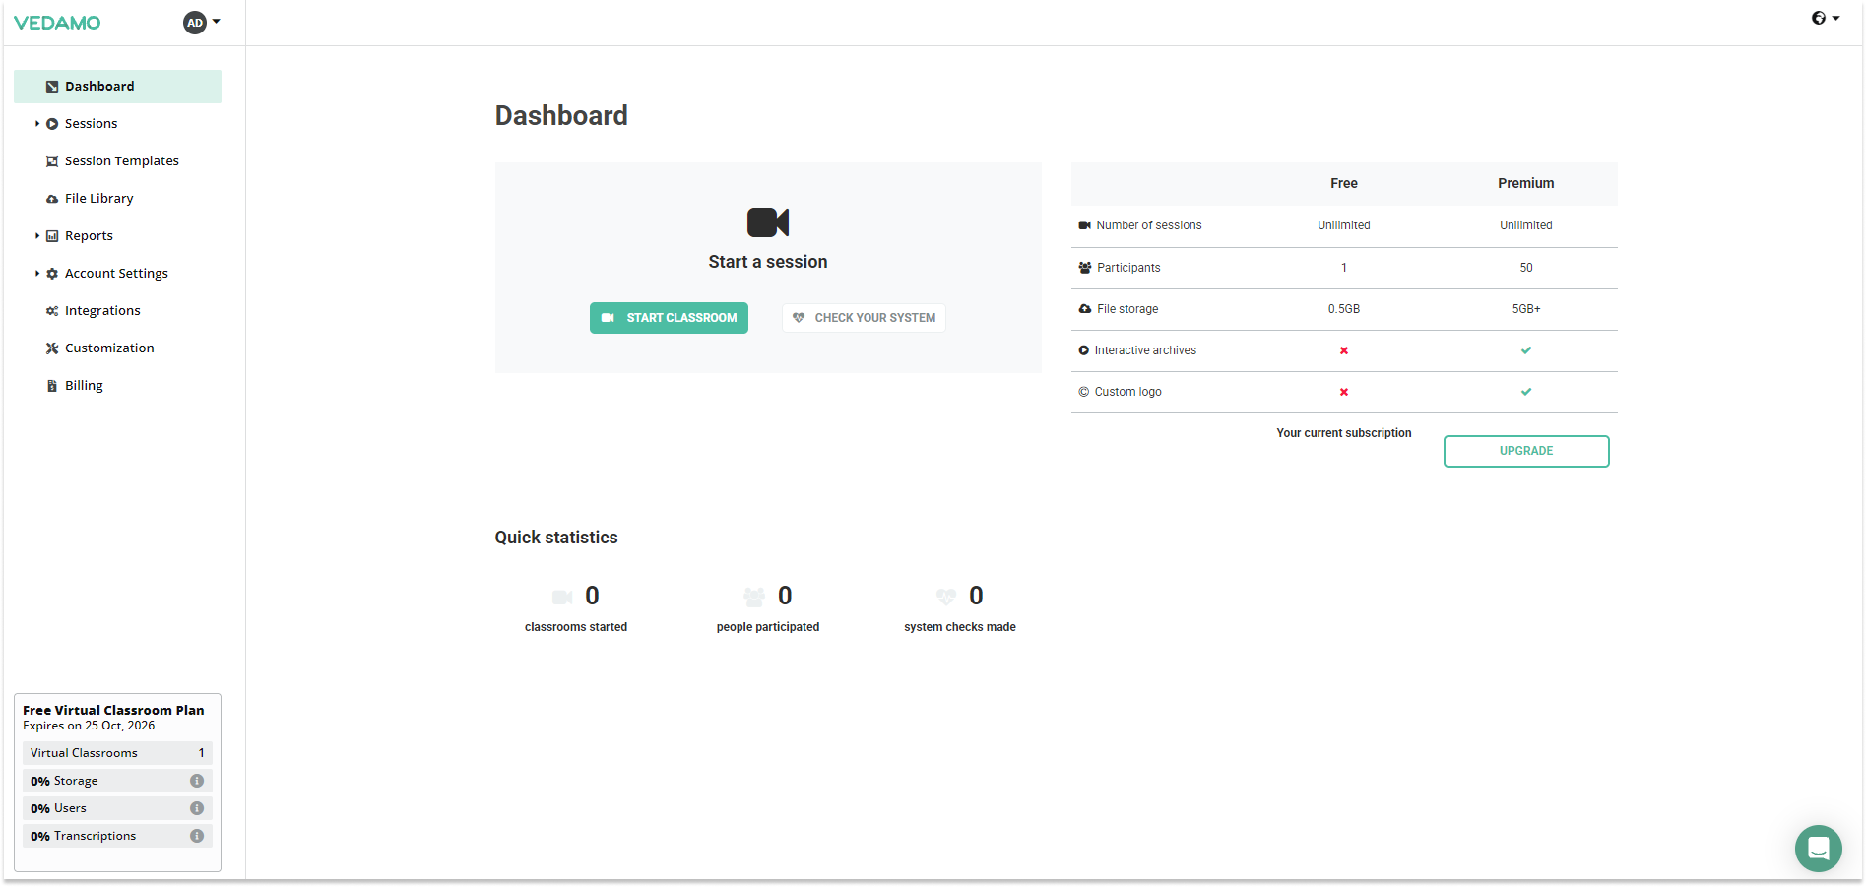Viewport: 1866px width, 887px height.
Task: Click the File storage cloud icon
Action: coord(1084,309)
